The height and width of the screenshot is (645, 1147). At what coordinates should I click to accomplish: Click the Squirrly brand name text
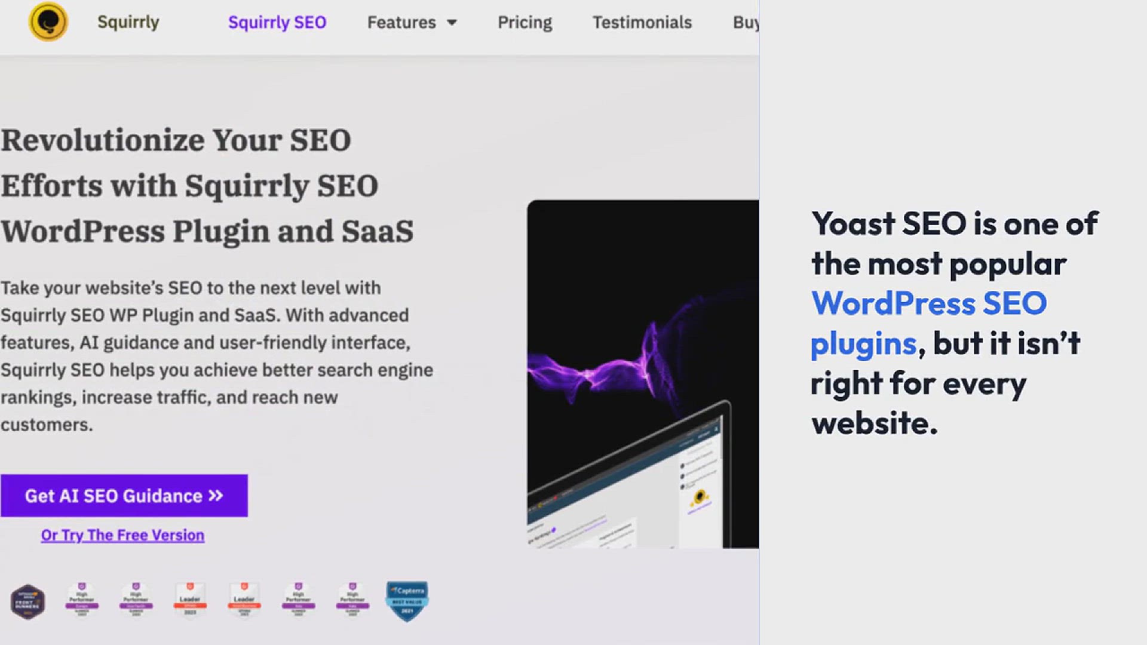128,22
